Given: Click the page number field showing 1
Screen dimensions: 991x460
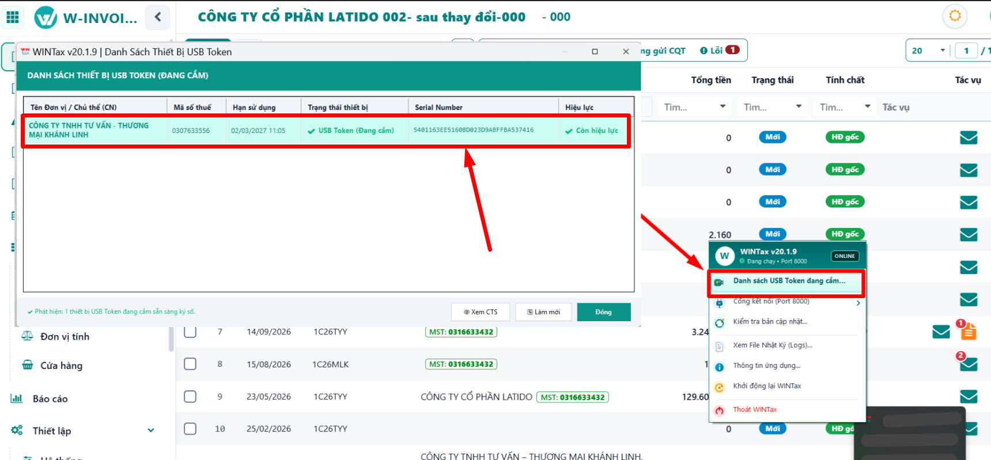Looking at the screenshot, I should pos(966,51).
